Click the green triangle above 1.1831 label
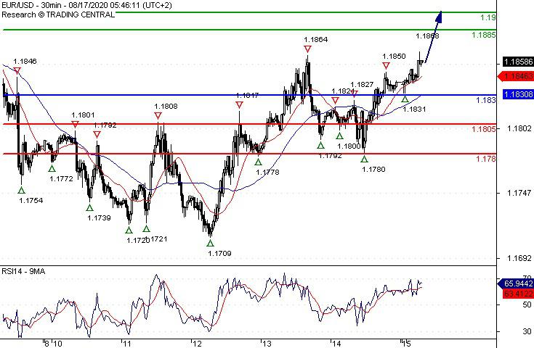The image size is (534, 348). click(405, 99)
